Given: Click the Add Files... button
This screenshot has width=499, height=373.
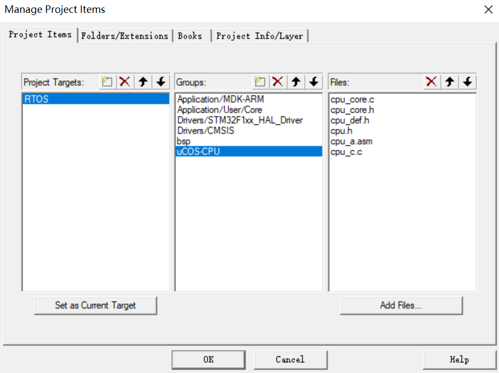Looking at the screenshot, I should click(401, 305).
